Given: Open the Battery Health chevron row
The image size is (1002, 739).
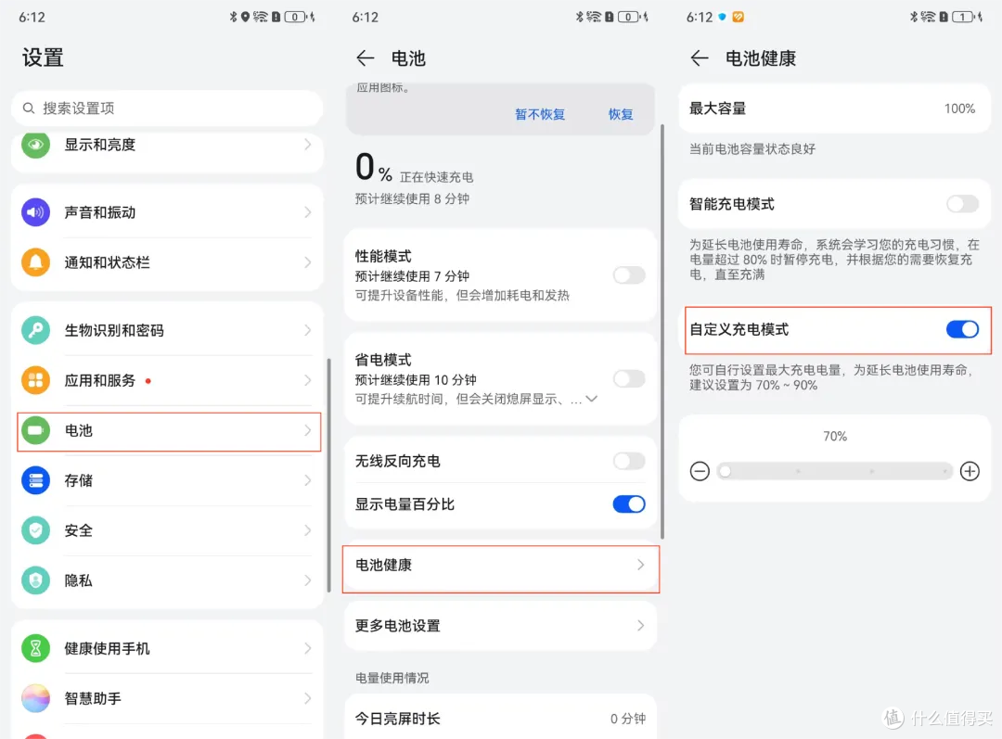Looking at the screenshot, I should pyautogui.click(x=501, y=565).
